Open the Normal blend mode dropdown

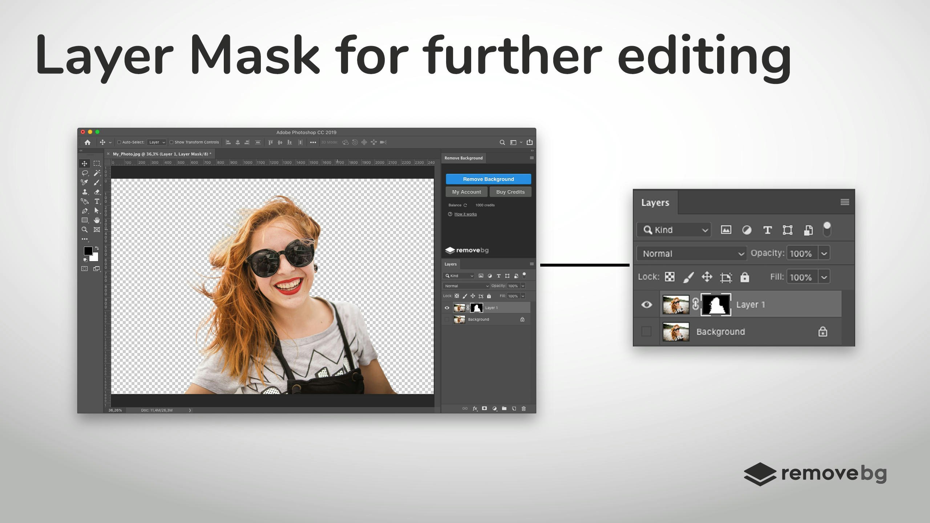pyautogui.click(x=466, y=286)
